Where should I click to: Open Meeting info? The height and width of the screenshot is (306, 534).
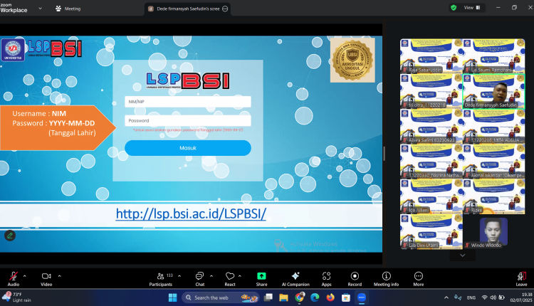386,279
